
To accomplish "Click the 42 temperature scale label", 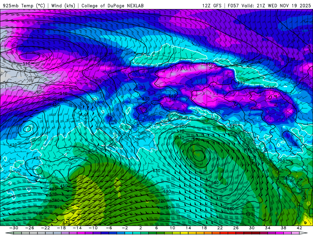I will coord(299,228).
